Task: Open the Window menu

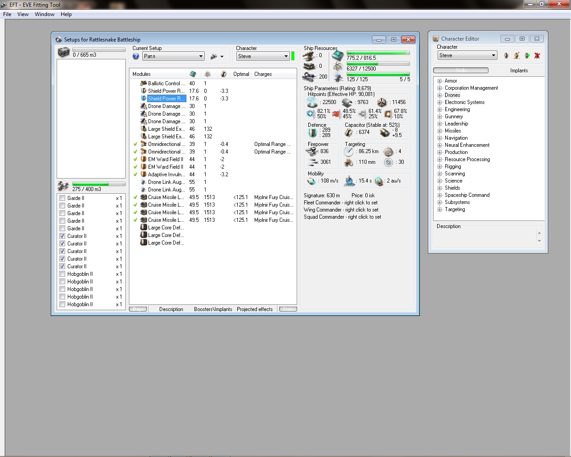Action: tap(45, 14)
